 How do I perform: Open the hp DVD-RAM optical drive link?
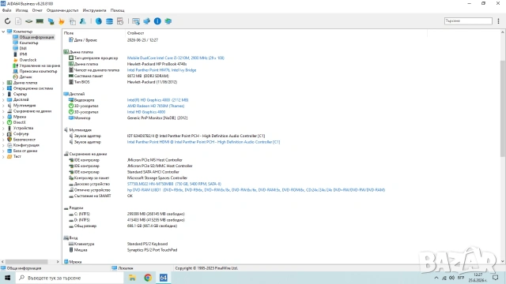point(256,190)
